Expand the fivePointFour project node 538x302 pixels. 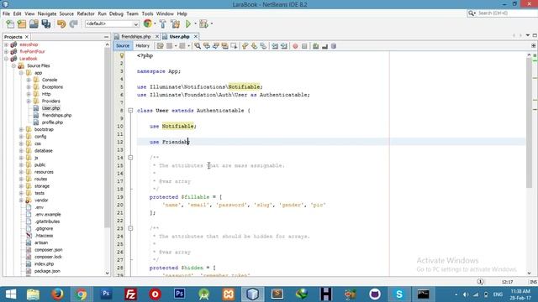(x=6, y=51)
